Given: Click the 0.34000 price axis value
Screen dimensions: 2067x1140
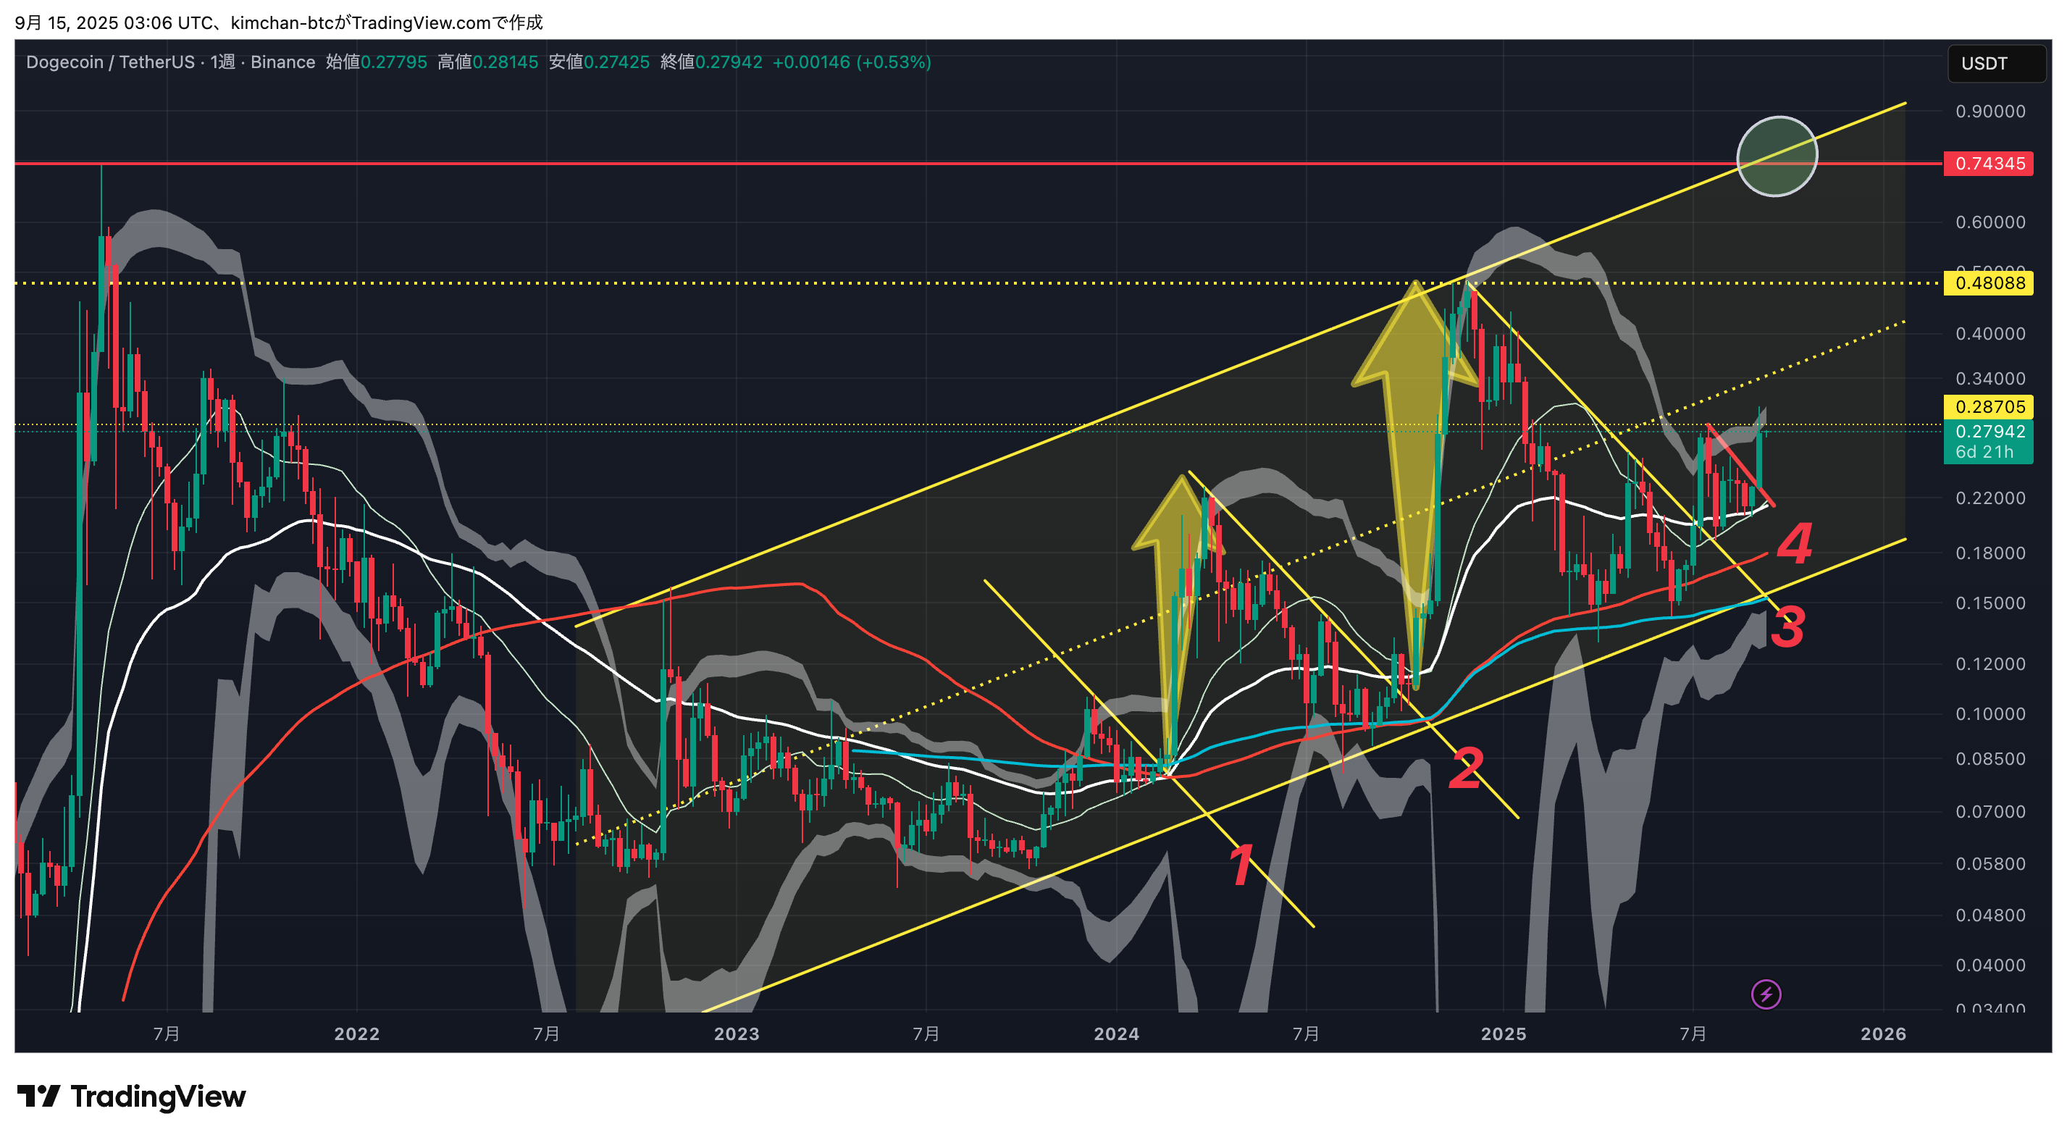Looking at the screenshot, I should click(x=1990, y=379).
